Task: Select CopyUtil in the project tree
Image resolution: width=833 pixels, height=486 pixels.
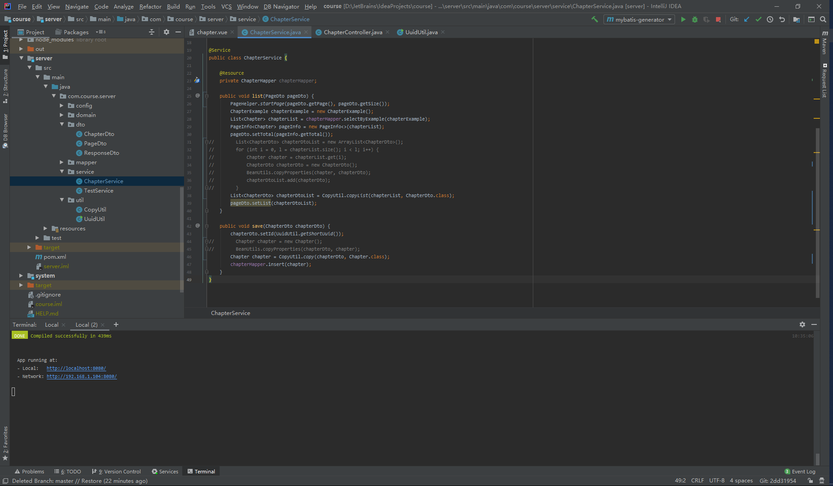Action: pyautogui.click(x=95, y=209)
